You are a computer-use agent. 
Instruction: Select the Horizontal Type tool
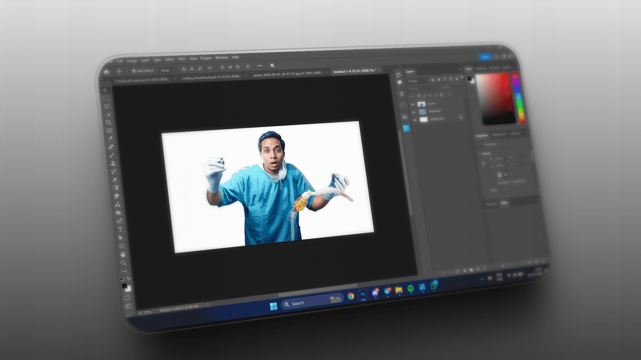[x=120, y=229]
